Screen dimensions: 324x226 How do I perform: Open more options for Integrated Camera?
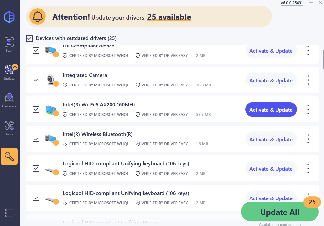click(308, 80)
